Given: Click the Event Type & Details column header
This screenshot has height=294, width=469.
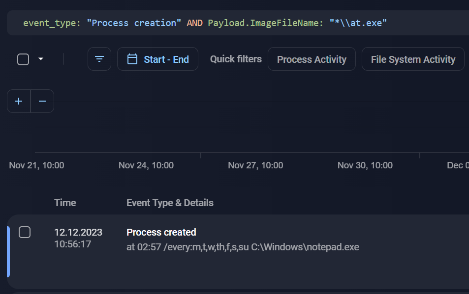Looking at the screenshot, I should click(170, 203).
